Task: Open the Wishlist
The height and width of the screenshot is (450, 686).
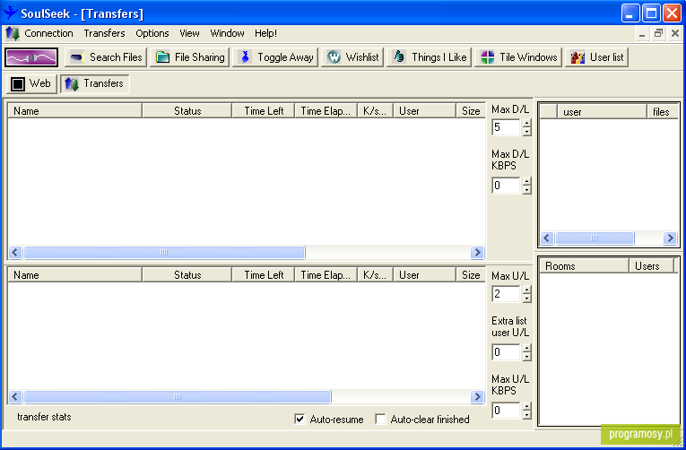Action: pos(352,57)
